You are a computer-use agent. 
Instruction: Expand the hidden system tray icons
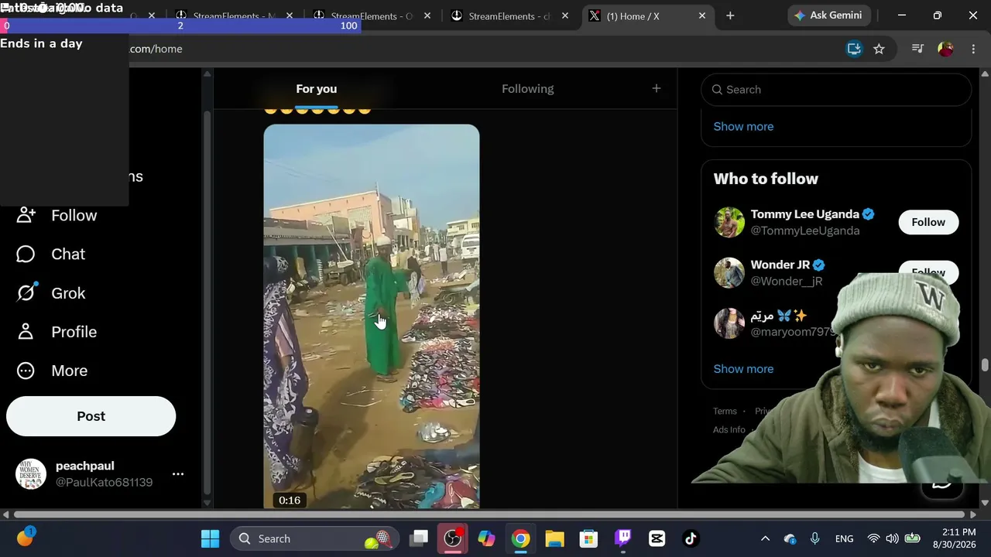pyautogui.click(x=765, y=538)
